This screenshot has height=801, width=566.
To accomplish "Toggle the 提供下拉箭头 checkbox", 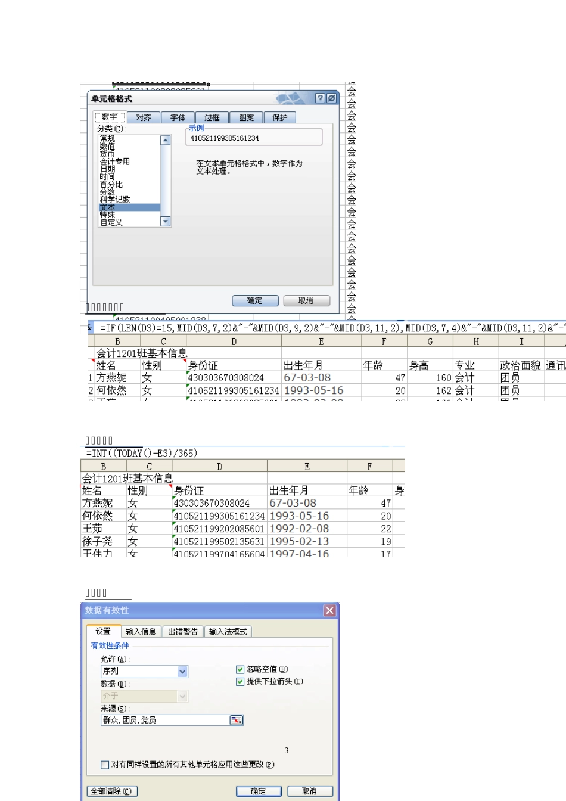I will (240, 681).
